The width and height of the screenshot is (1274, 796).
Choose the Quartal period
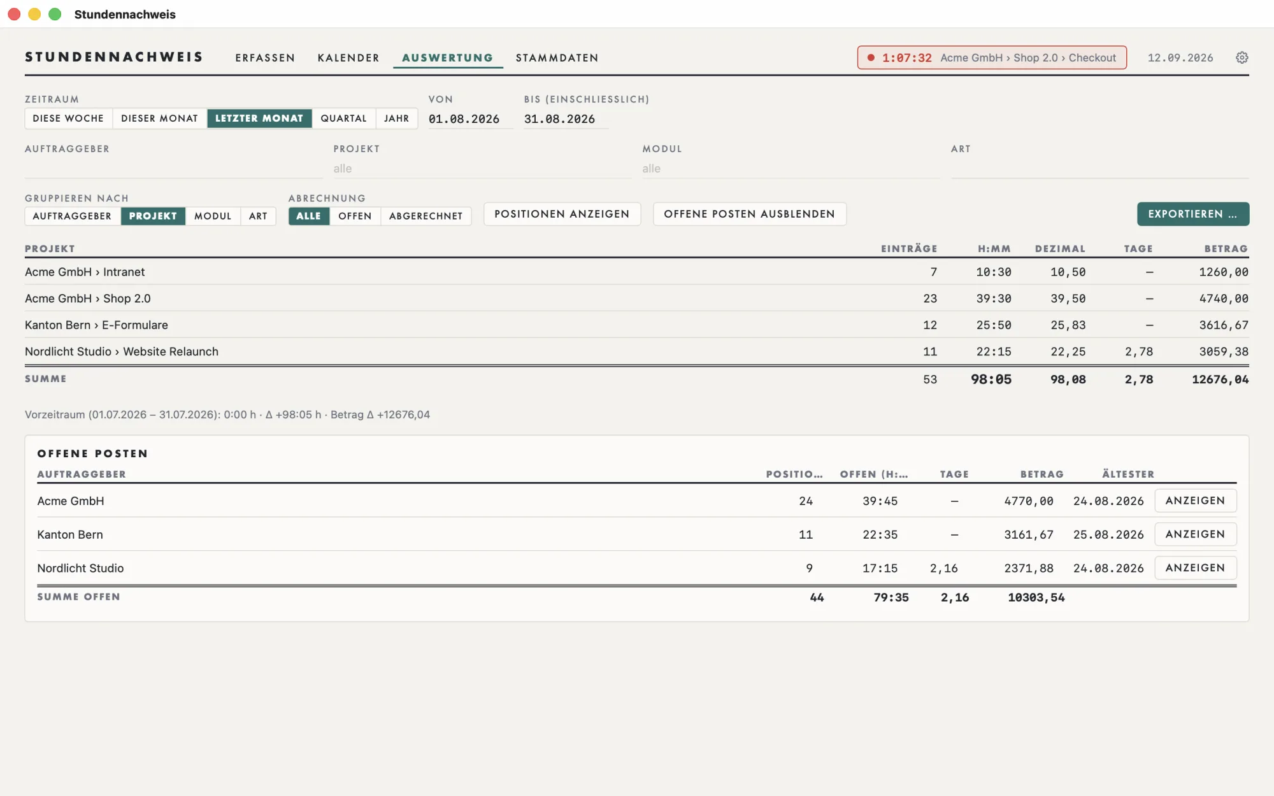344,118
